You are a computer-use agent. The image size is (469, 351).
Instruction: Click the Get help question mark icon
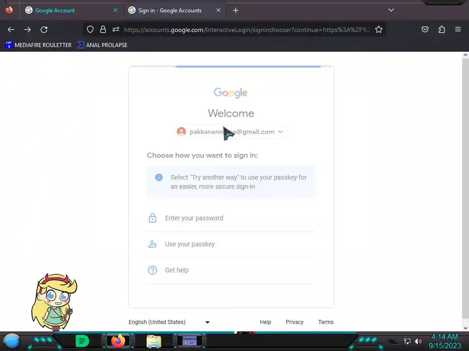[x=153, y=270]
